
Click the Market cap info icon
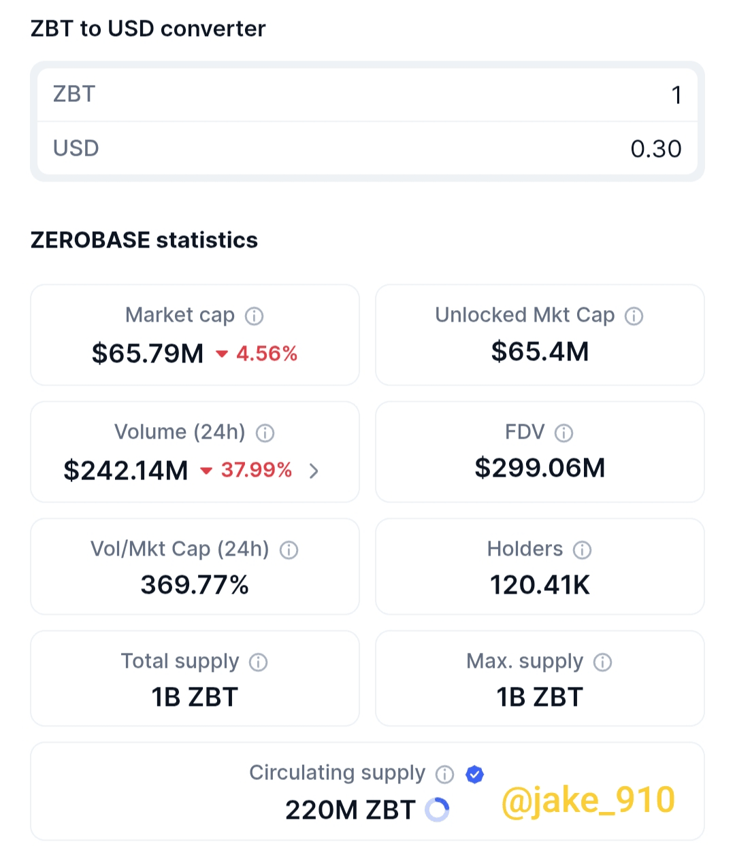(x=254, y=316)
